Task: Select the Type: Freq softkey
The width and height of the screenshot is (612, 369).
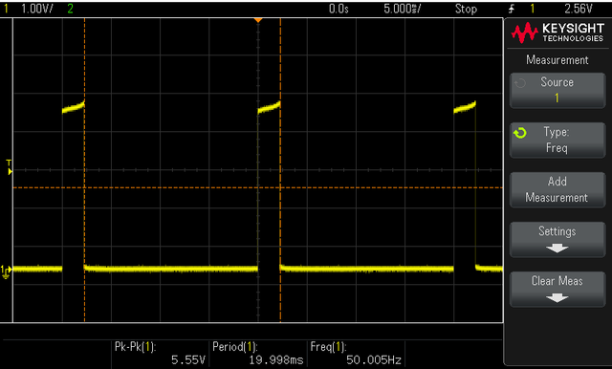Action: [x=557, y=140]
